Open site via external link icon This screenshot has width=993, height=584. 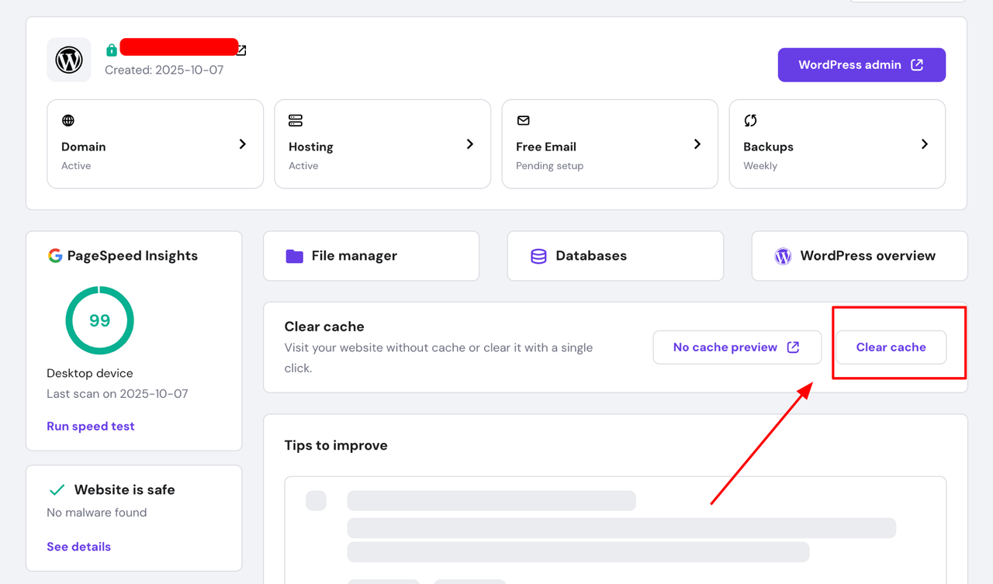[241, 50]
